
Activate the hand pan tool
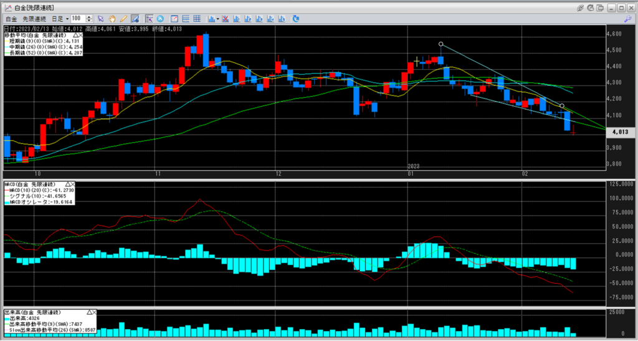coord(112,19)
